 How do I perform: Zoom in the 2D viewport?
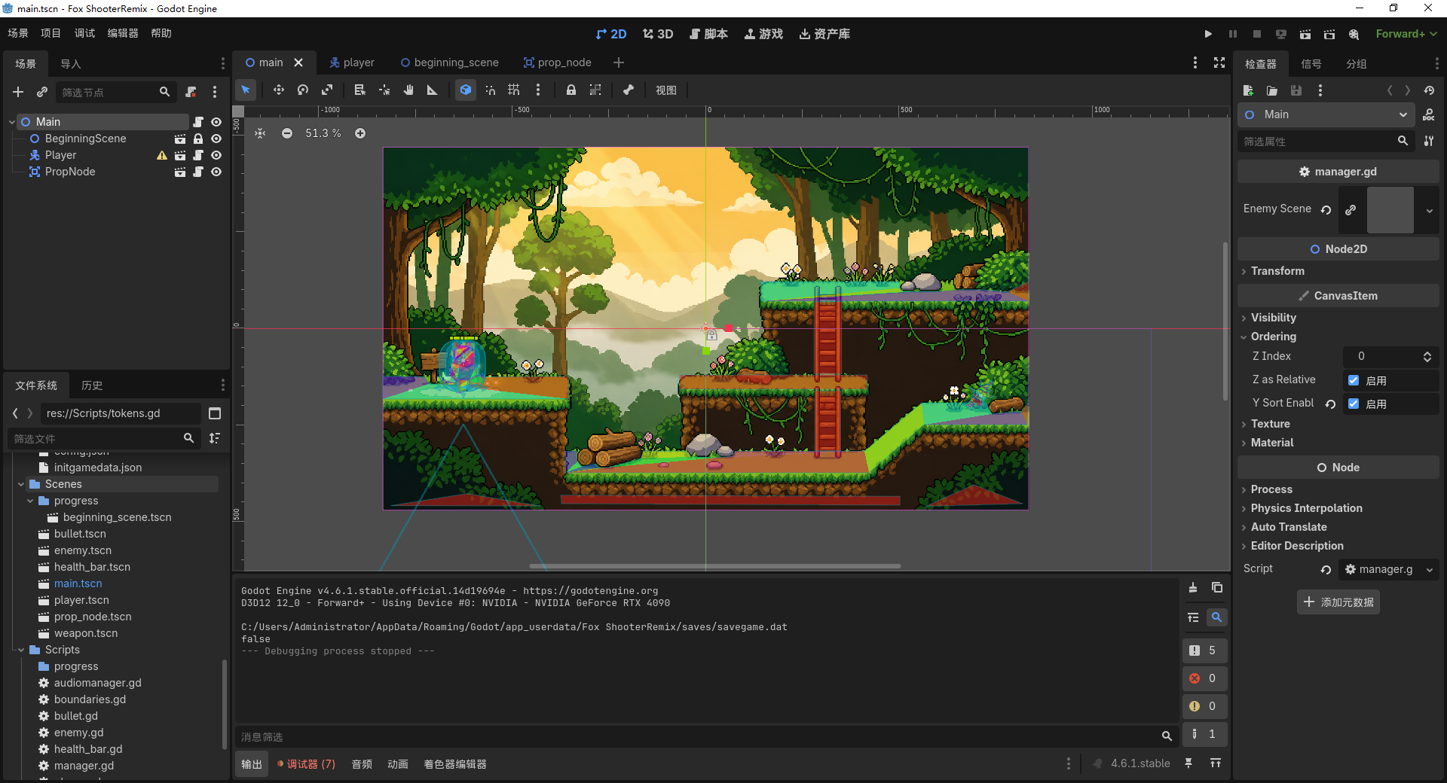360,133
